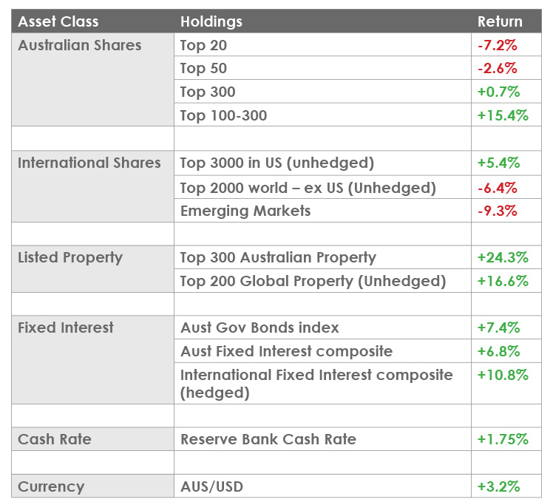The image size is (553, 502).
Task: Click Aust Gov Bonds index
Action: coord(260,327)
